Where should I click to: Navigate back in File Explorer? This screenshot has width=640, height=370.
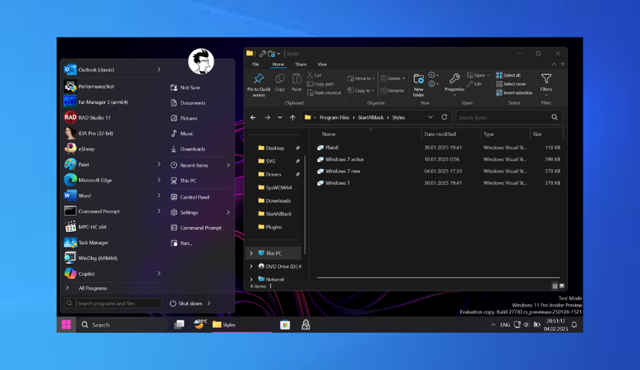pos(253,118)
